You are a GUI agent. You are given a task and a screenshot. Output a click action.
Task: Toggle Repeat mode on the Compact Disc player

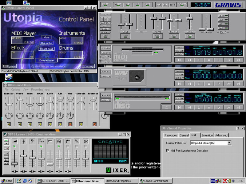(180, 98)
